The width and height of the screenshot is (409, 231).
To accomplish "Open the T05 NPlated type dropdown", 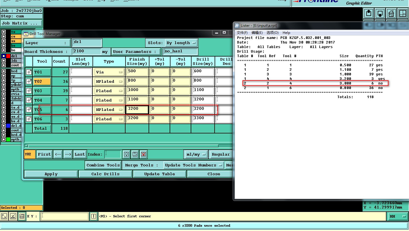I will click(x=109, y=110).
